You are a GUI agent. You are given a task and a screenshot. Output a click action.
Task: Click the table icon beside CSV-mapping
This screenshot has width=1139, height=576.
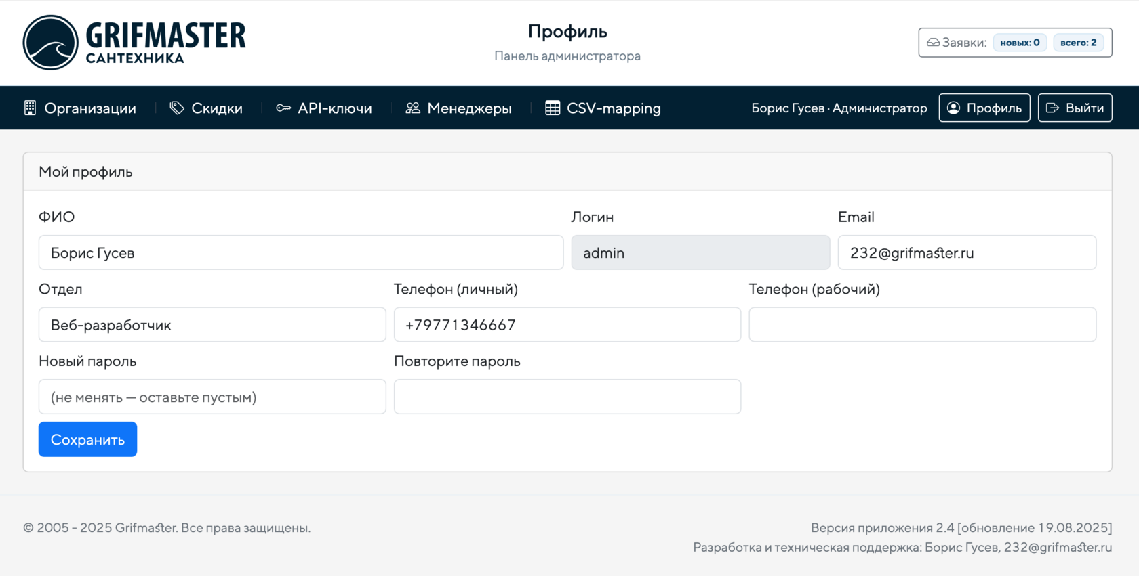point(553,108)
